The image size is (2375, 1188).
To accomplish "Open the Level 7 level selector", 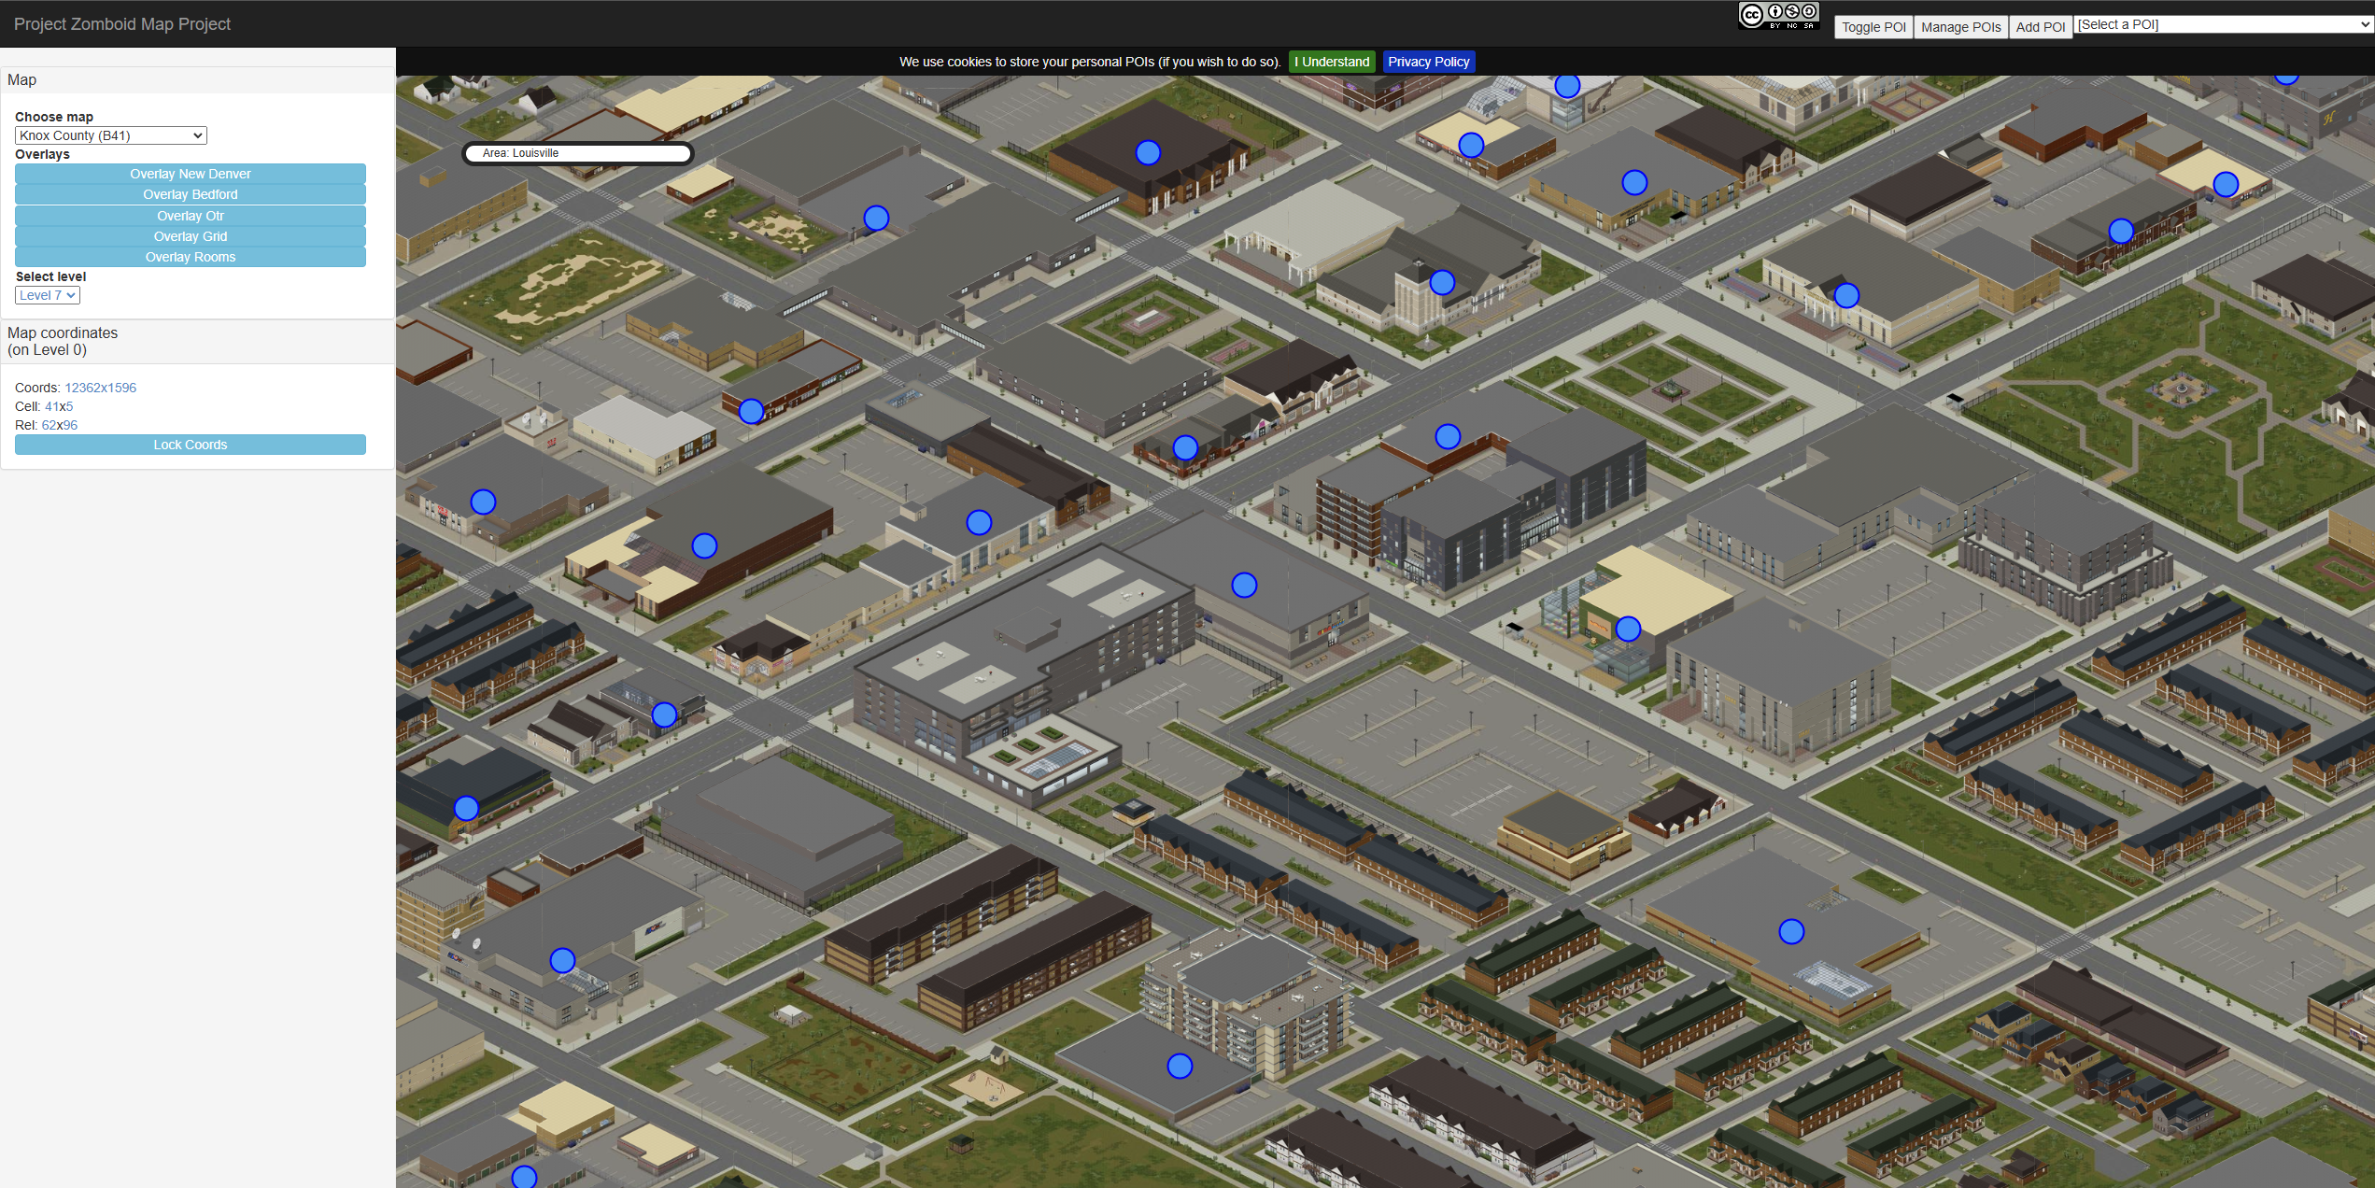I will (x=48, y=295).
